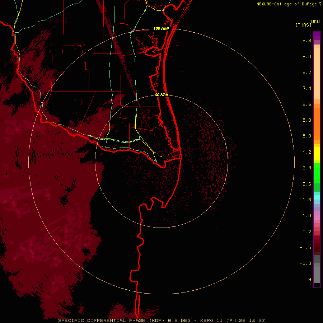This screenshot has height=323, width=323.
Task: Click the 8.2 scale value label
Action: coord(307,72)
